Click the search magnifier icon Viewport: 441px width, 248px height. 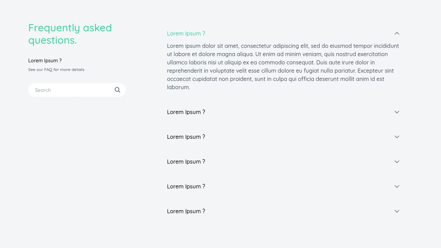(117, 90)
